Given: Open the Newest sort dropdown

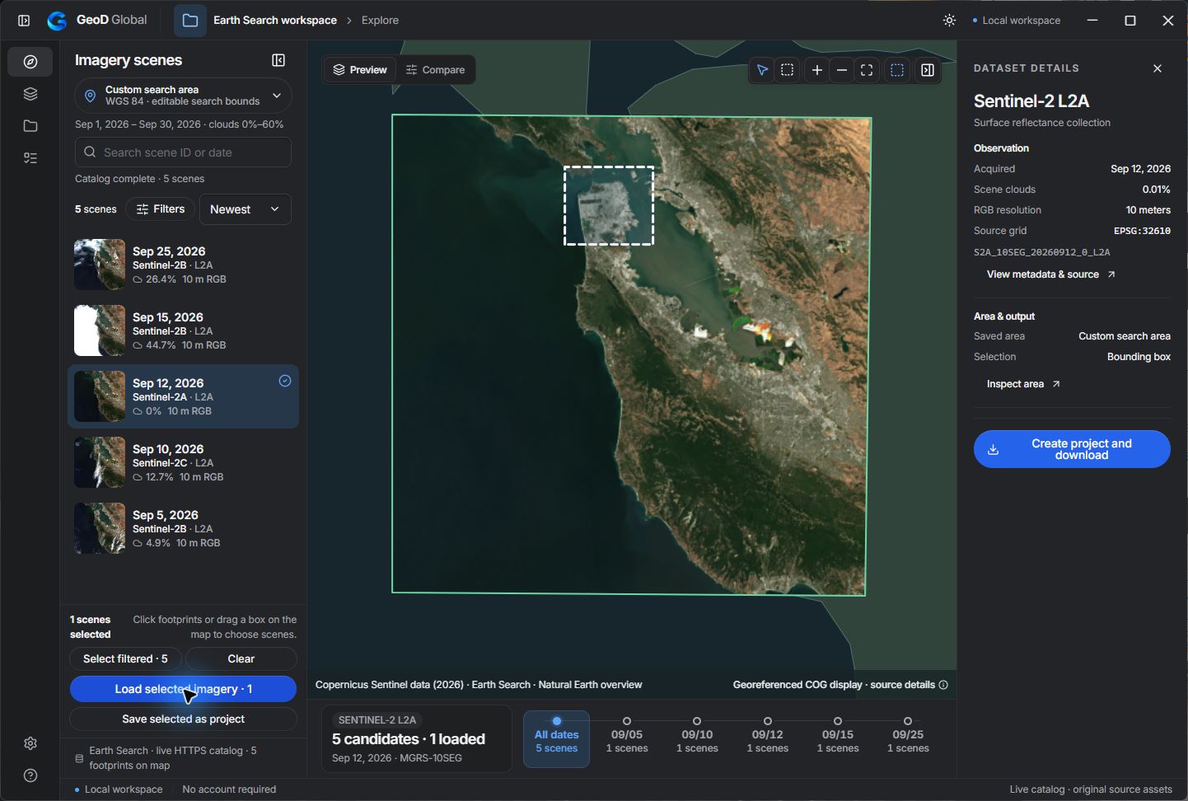Looking at the screenshot, I should 246,209.
